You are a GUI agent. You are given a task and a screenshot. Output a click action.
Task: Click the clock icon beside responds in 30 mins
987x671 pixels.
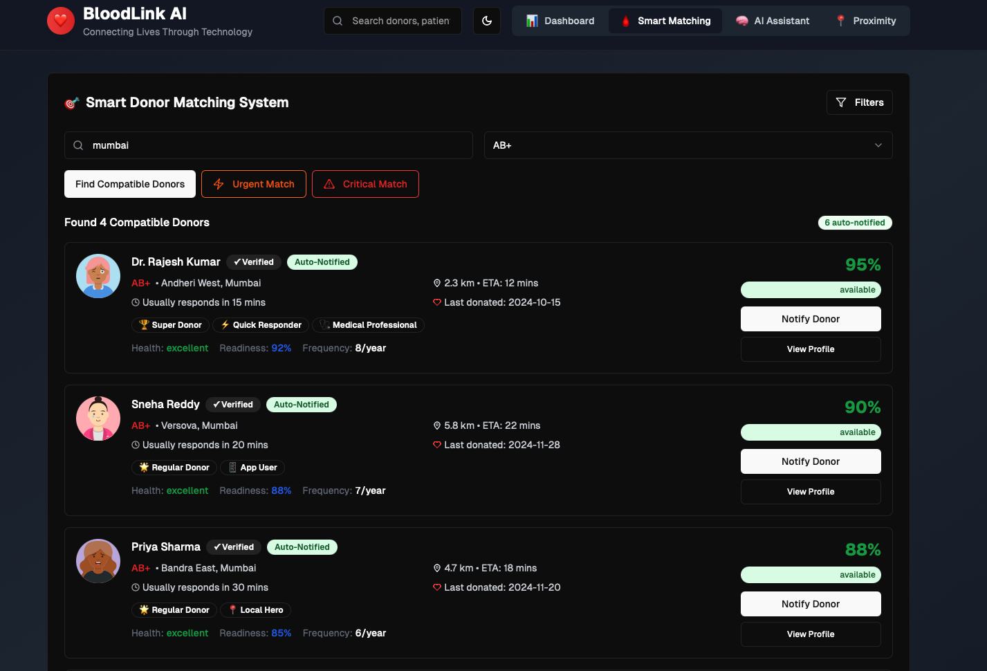(136, 587)
